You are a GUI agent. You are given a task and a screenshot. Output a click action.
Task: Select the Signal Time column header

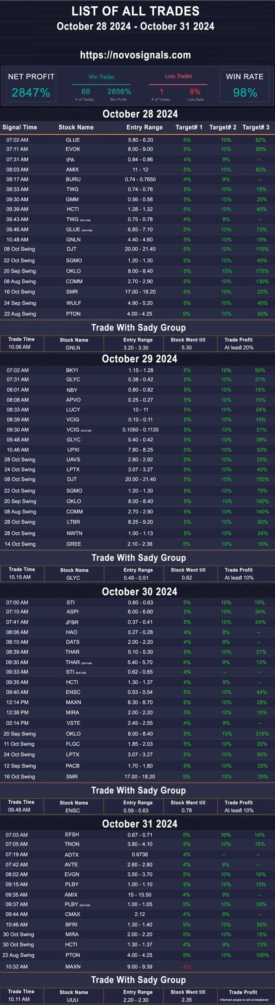[x=20, y=127]
